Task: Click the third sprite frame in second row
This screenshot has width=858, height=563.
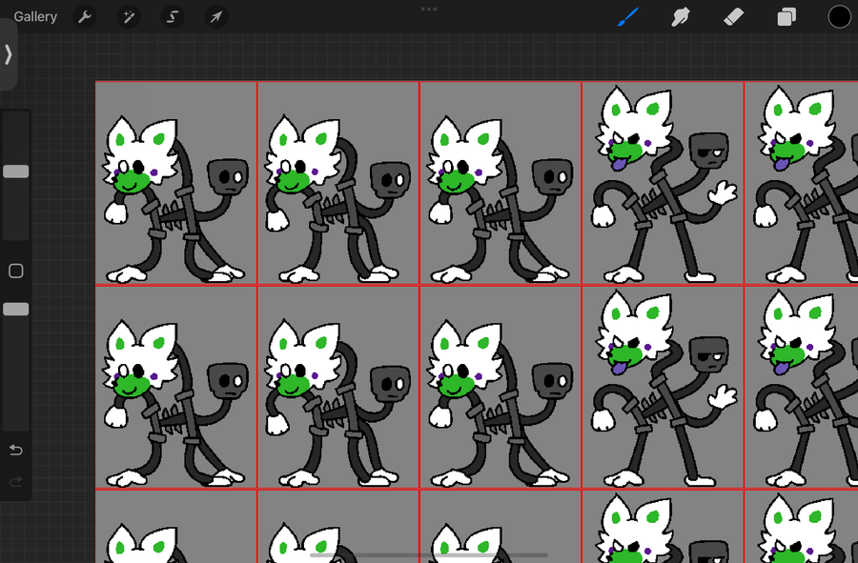Action: (500, 387)
